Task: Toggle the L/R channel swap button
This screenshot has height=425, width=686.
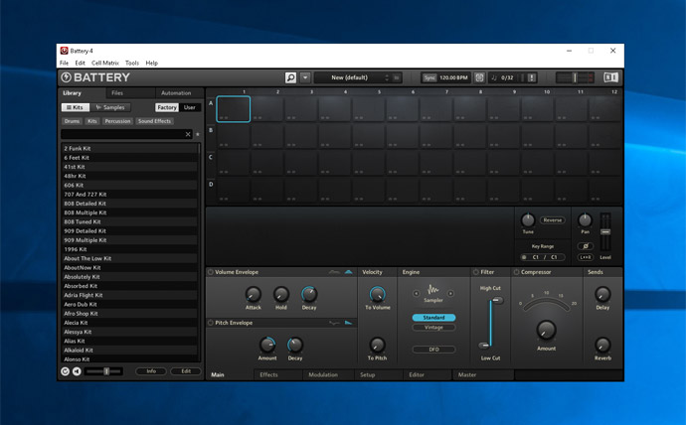Action: (585, 257)
